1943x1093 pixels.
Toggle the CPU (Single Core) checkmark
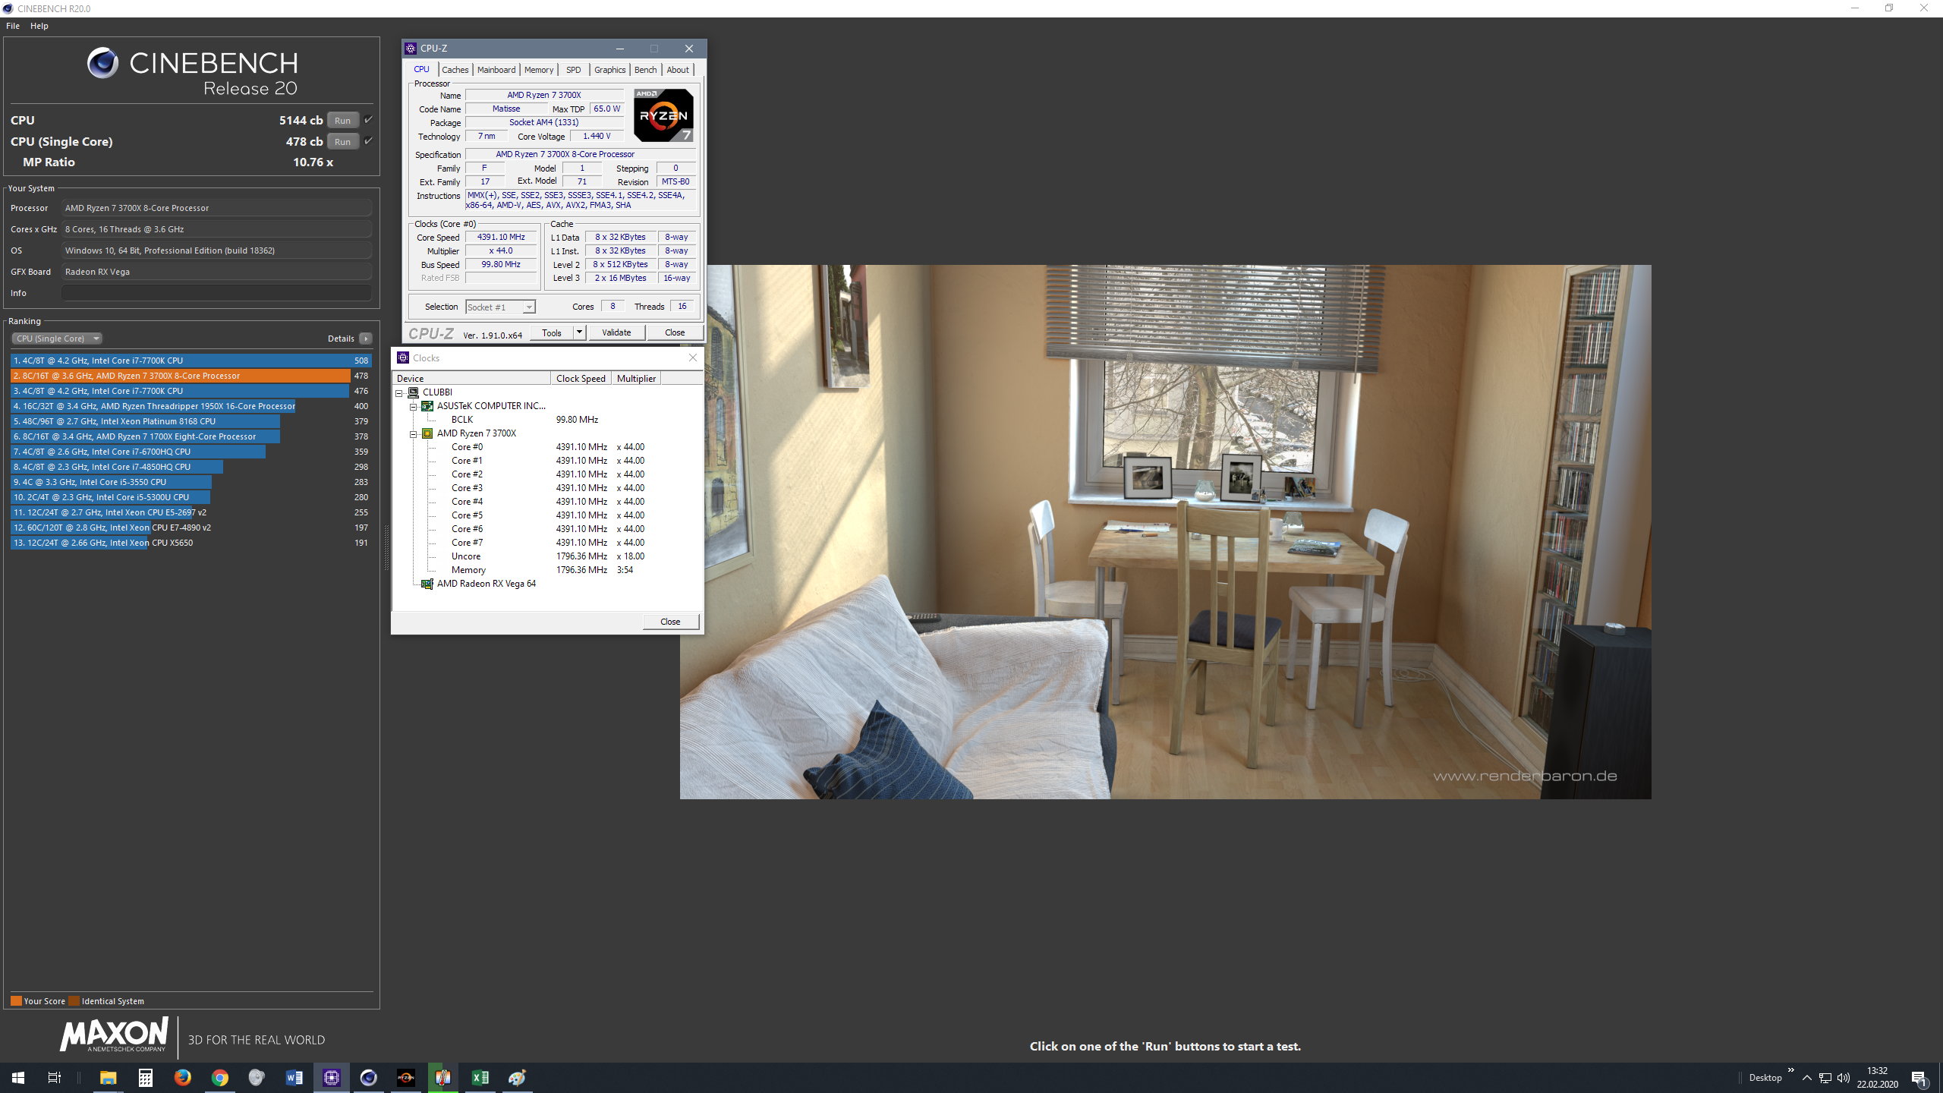pyautogui.click(x=369, y=141)
